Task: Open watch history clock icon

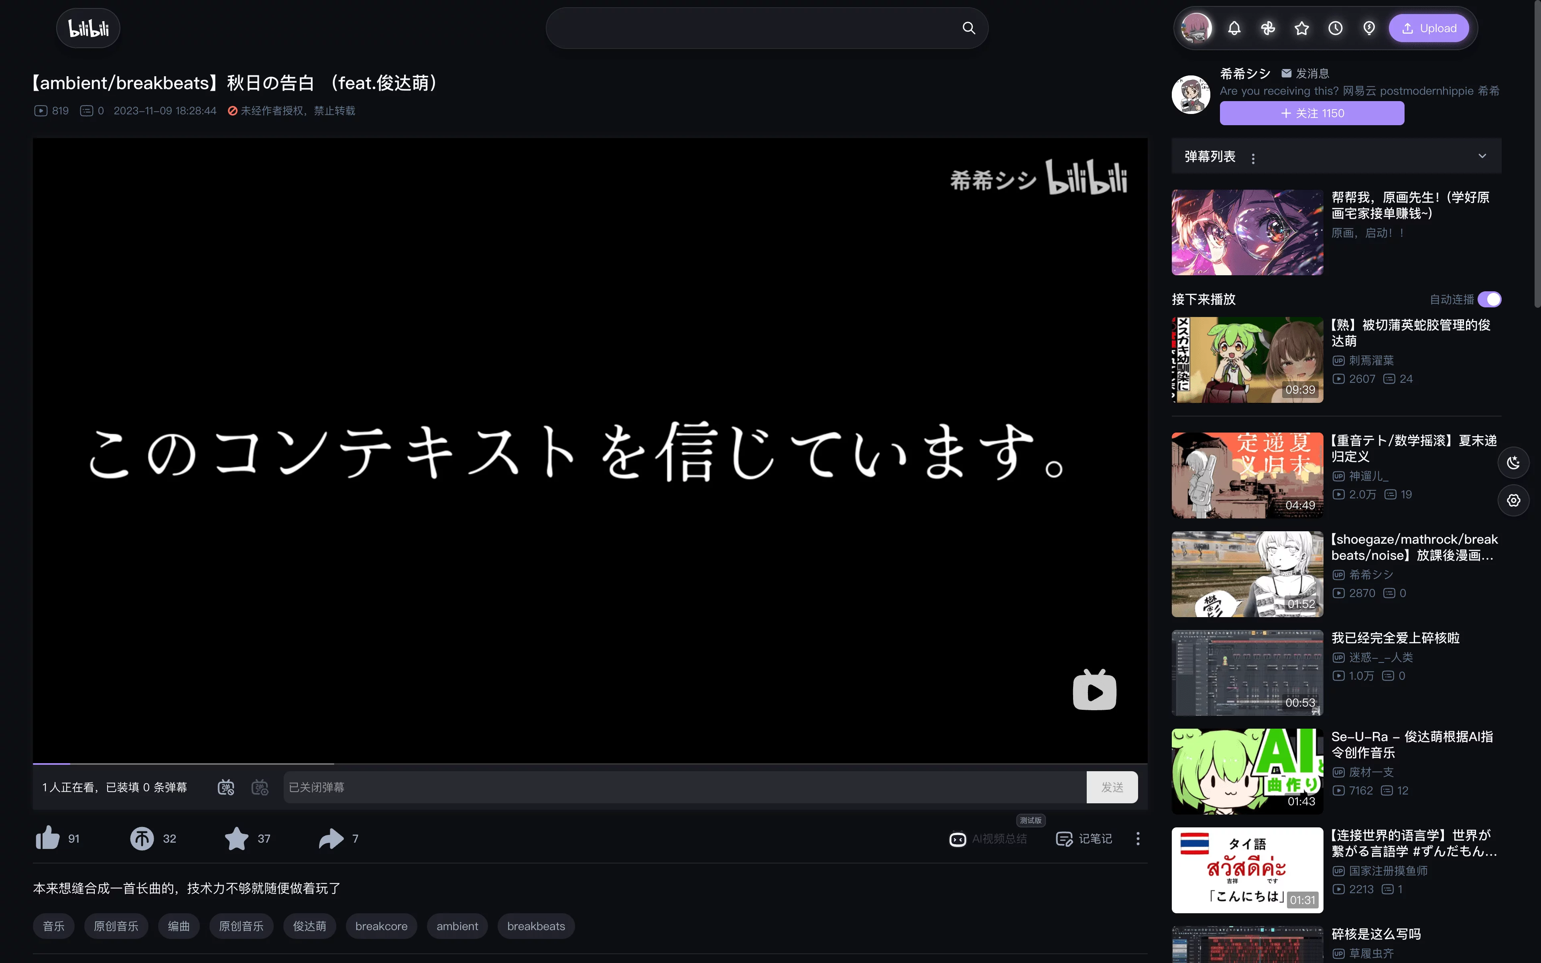Action: click(x=1335, y=28)
